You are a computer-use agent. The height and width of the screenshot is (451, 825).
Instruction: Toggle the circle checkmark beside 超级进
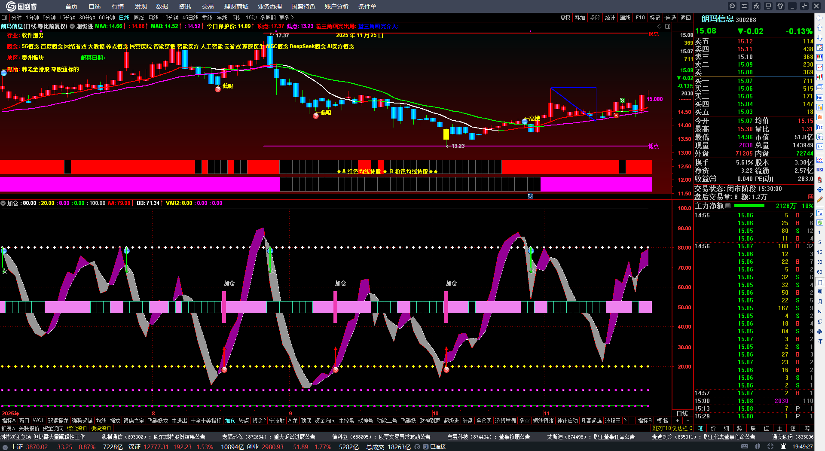(x=72, y=26)
